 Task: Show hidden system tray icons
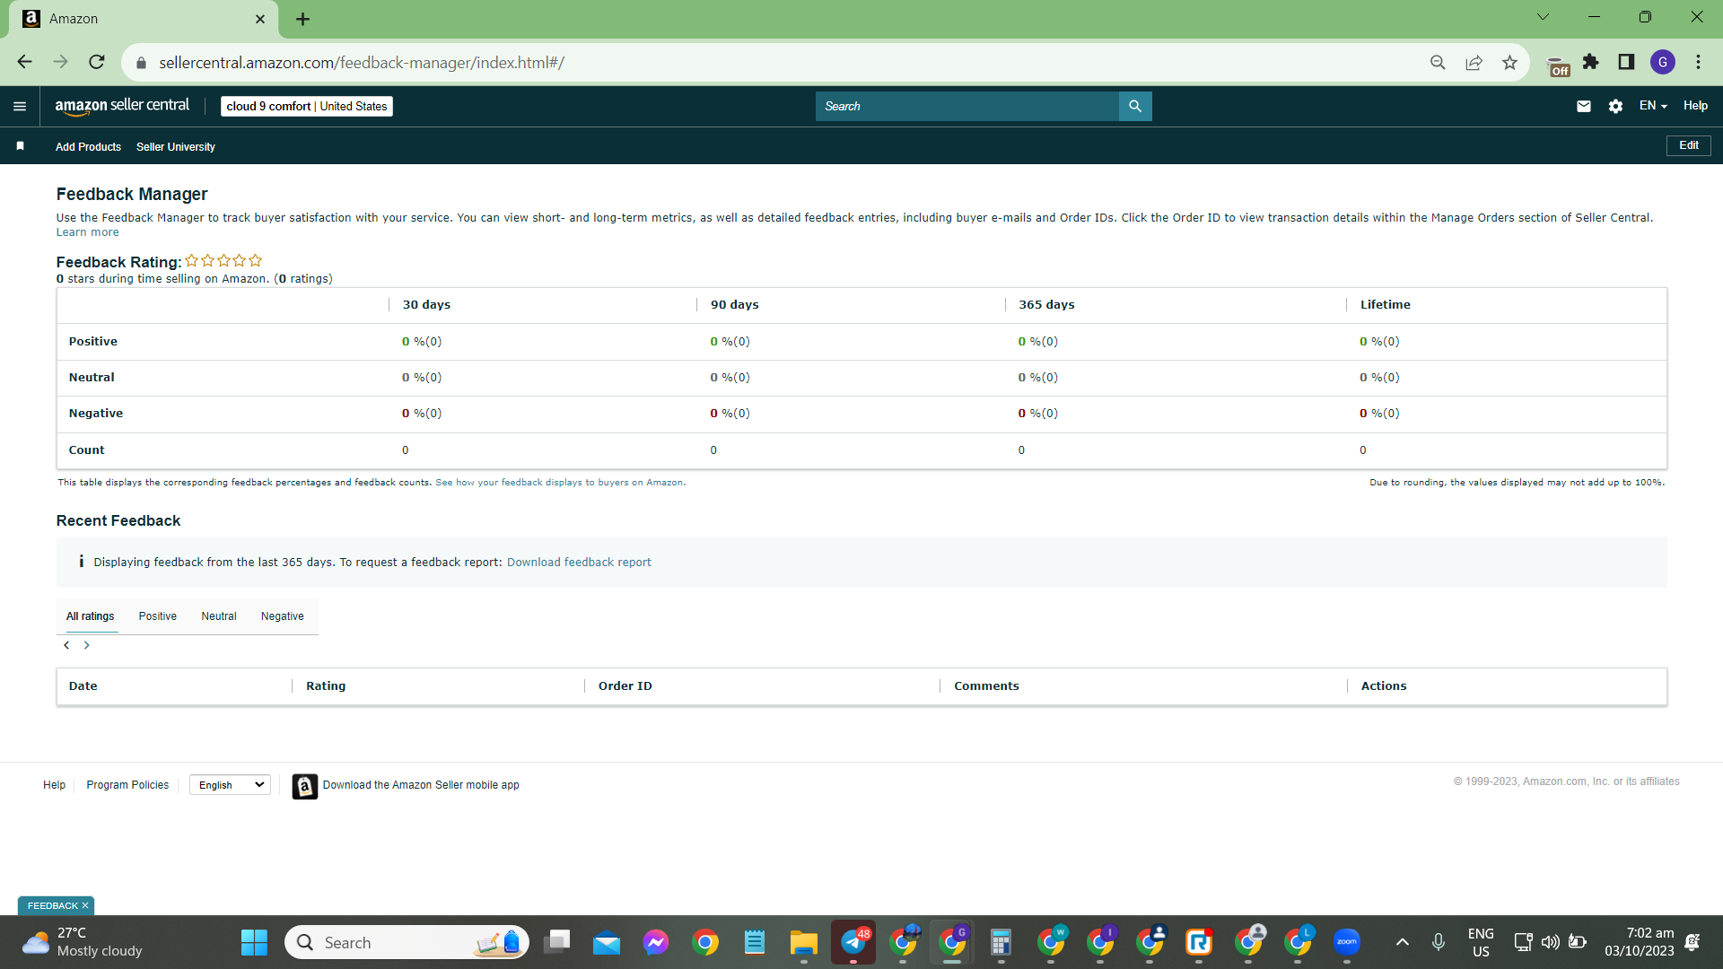[1403, 942]
